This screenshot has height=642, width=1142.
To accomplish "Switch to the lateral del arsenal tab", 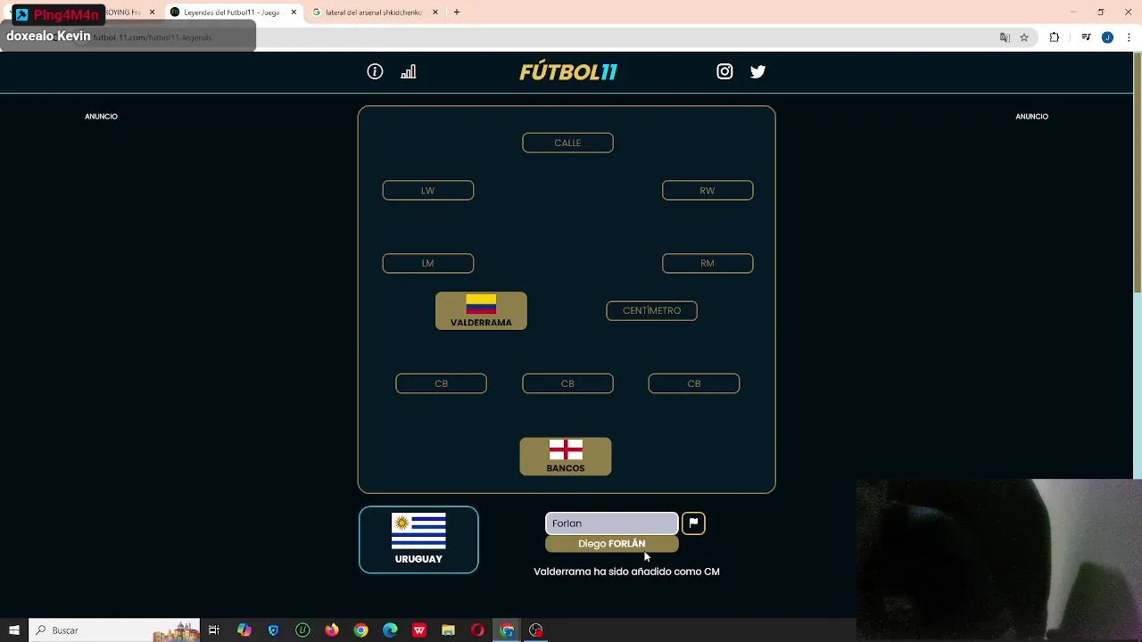I will click(373, 12).
